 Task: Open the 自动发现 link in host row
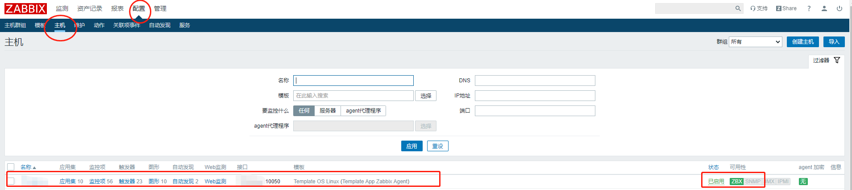coord(183,182)
